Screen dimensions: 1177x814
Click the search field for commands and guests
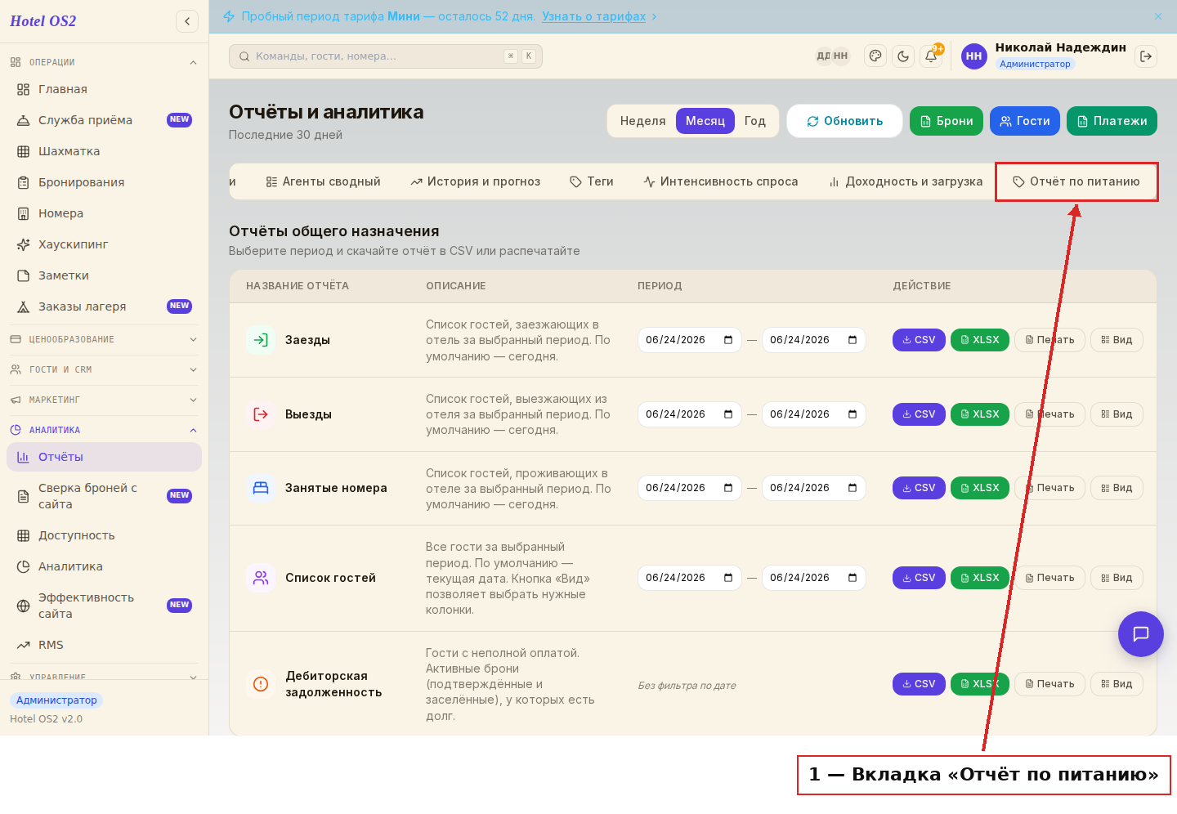(386, 56)
